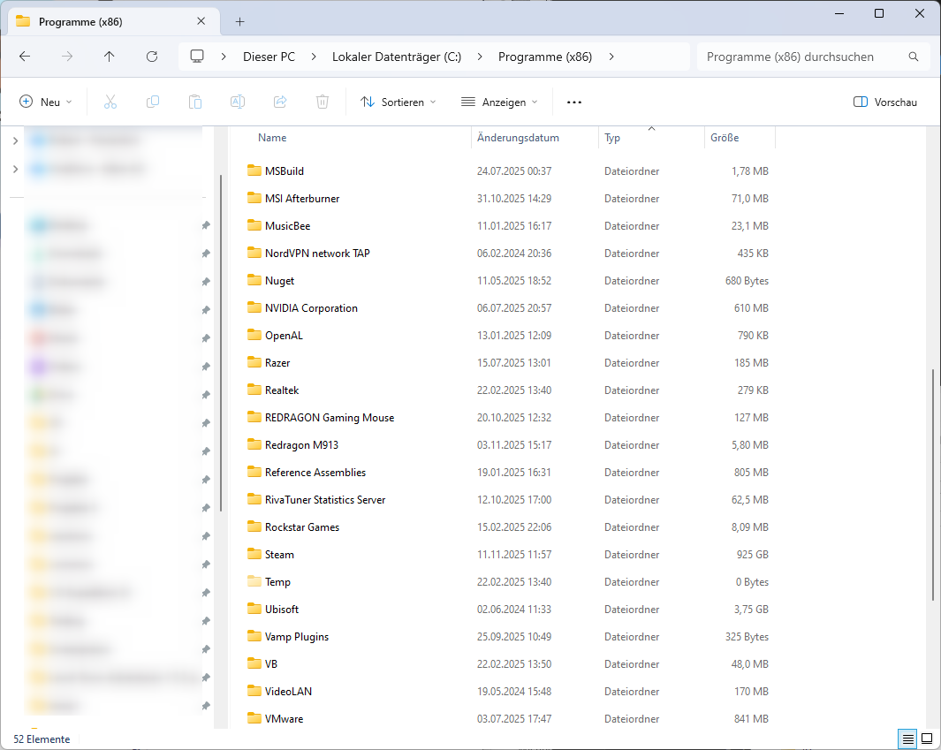Close the Programme (x86) tab
This screenshot has width=941, height=750.
(x=201, y=21)
